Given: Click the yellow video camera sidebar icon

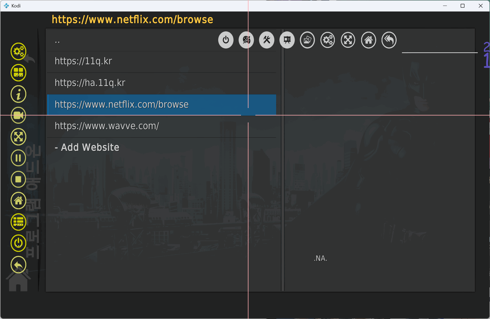Looking at the screenshot, I should pos(18,115).
